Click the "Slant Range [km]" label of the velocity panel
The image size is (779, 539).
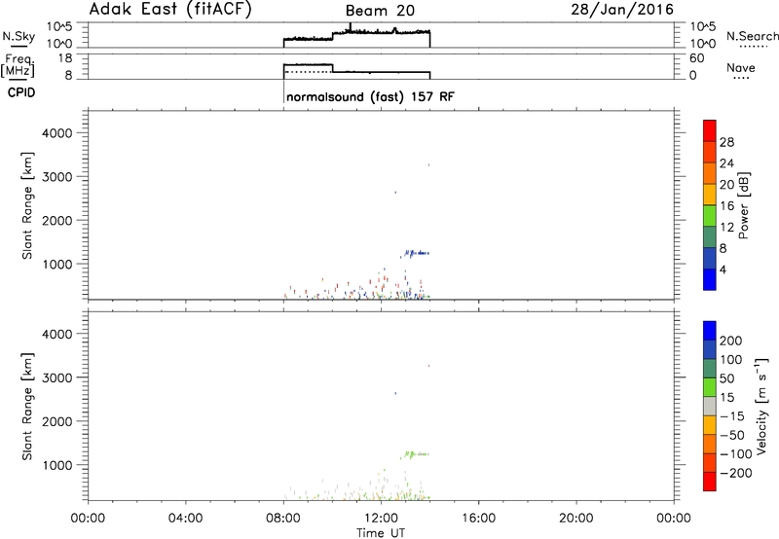click(x=27, y=407)
